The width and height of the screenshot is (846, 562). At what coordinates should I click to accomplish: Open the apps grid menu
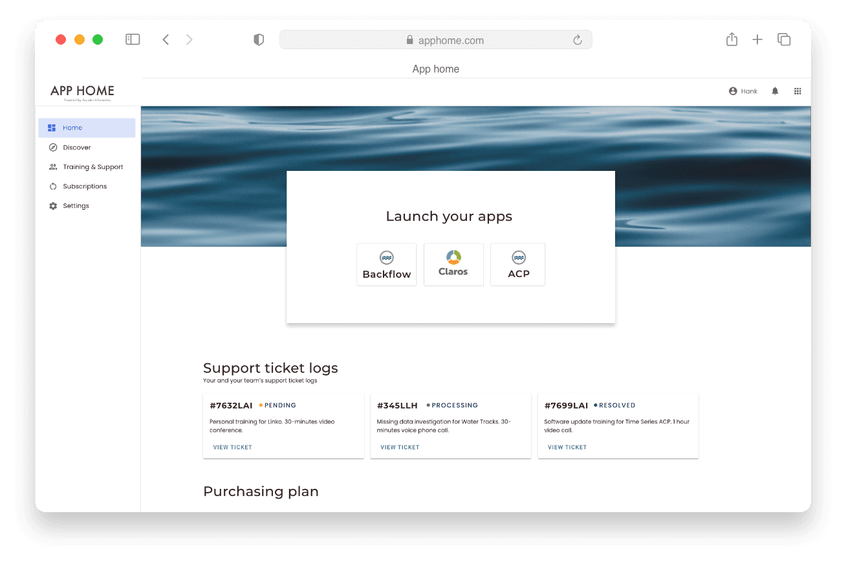tap(797, 91)
